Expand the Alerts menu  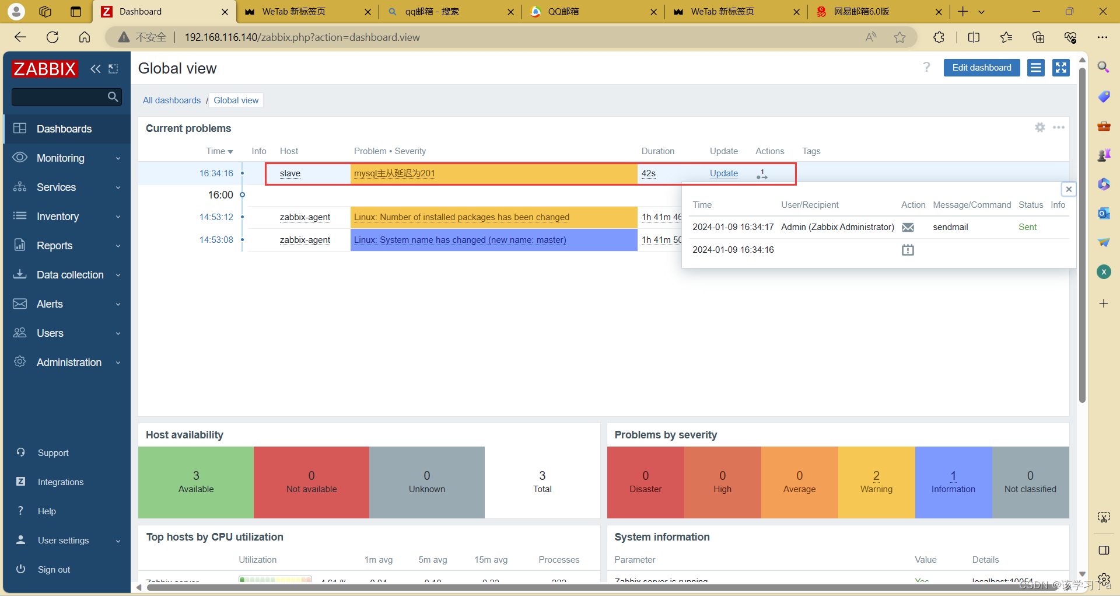(67, 304)
